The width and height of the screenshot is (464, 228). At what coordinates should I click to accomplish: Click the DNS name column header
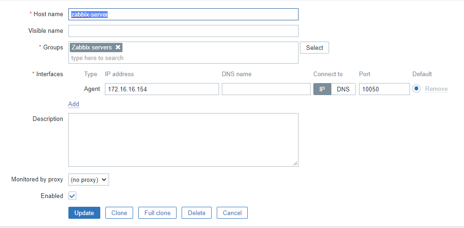237,74
